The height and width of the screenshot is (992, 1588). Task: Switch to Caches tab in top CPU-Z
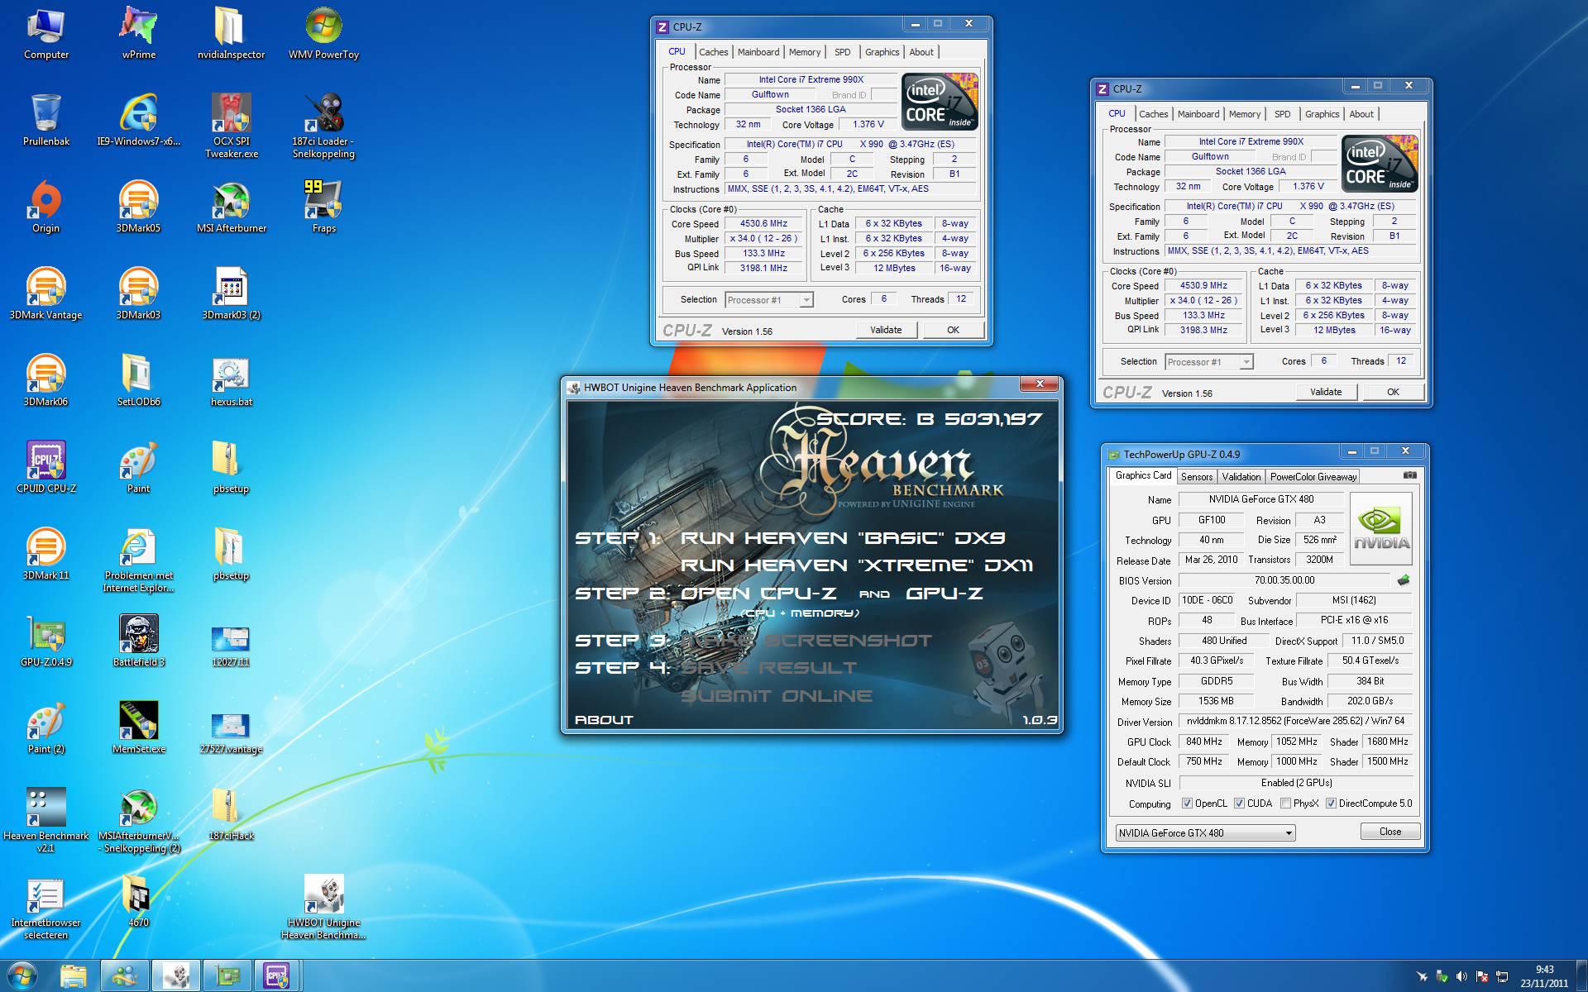(713, 52)
